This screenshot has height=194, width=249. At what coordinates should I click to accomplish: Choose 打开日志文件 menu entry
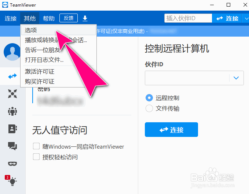pos(58,60)
